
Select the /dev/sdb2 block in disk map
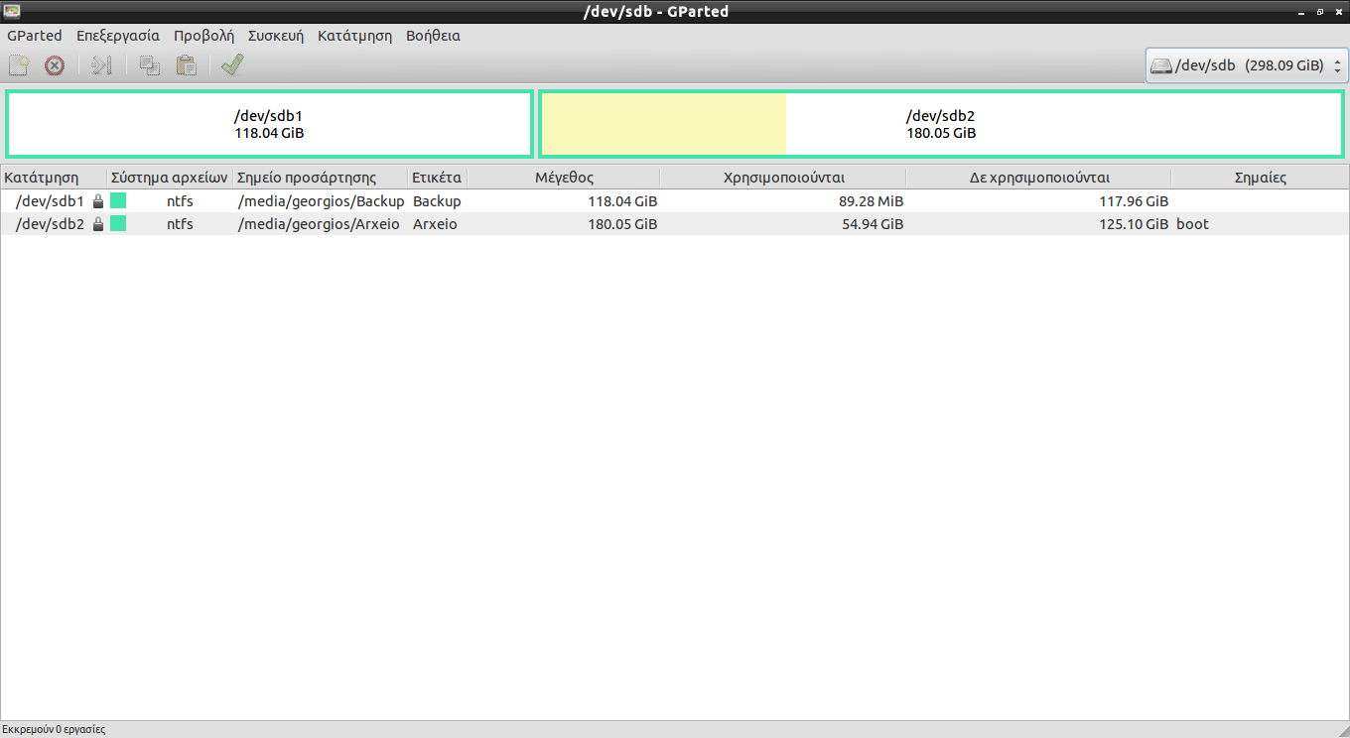click(941, 124)
